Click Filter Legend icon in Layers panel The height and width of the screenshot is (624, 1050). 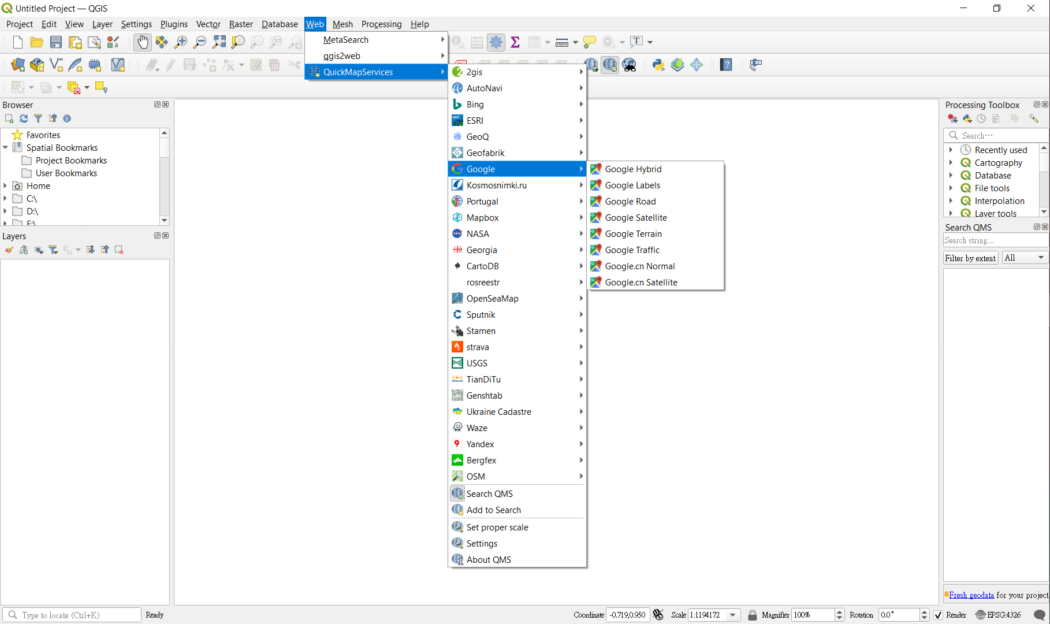tap(53, 250)
